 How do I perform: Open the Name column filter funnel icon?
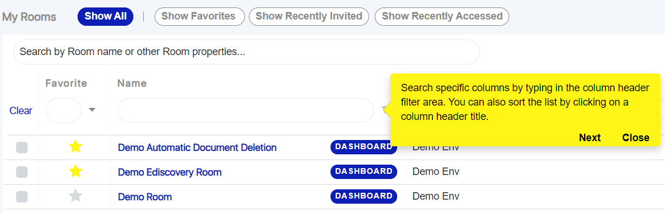point(385,110)
